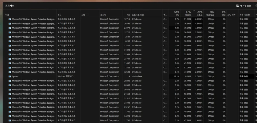This screenshot has height=123, width=257.
Task: Sort by the 네트워크 column header
Action: pyautogui.click(x=210, y=13)
